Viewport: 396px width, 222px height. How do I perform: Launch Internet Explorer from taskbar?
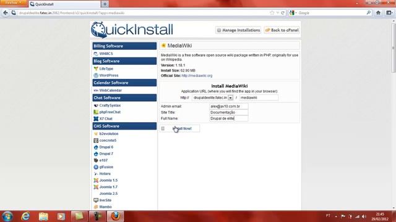point(25,216)
